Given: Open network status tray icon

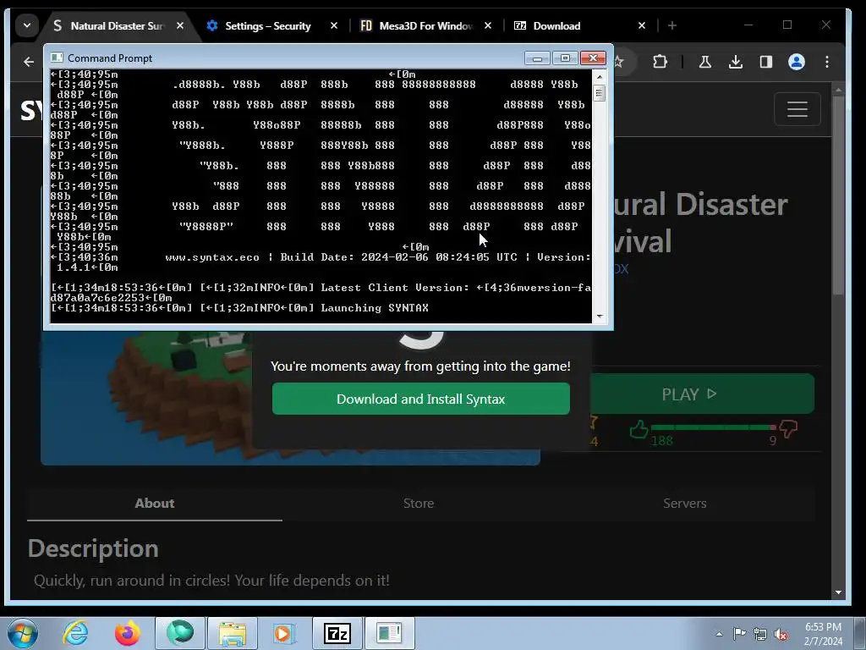Looking at the screenshot, I should (760, 634).
